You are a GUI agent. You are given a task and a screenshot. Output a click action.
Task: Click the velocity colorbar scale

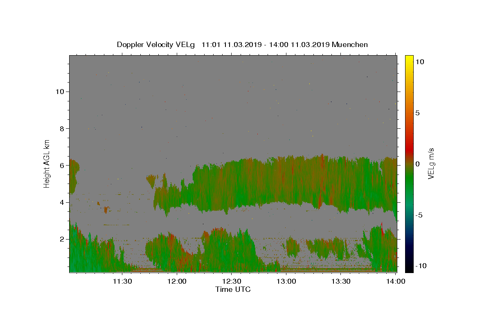(x=409, y=163)
